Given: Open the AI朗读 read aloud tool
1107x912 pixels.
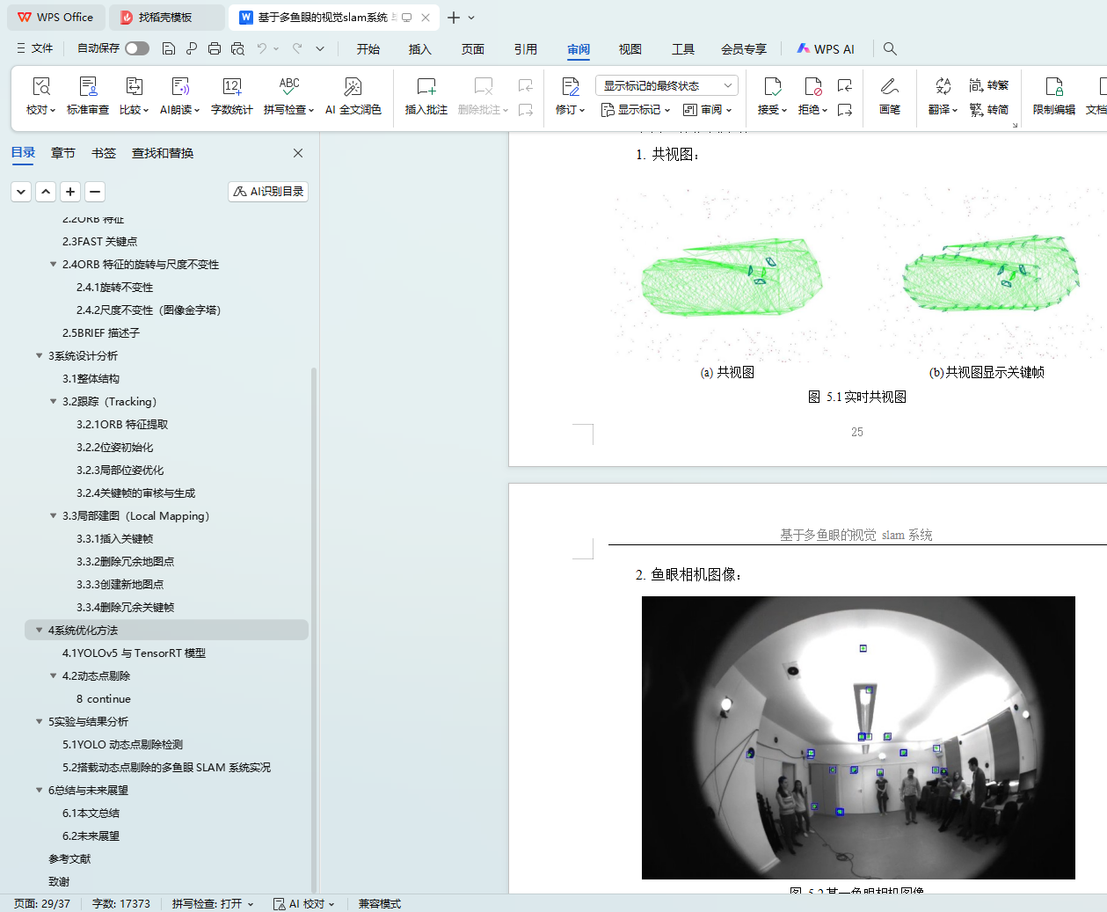Looking at the screenshot, I should coord(179,87).
